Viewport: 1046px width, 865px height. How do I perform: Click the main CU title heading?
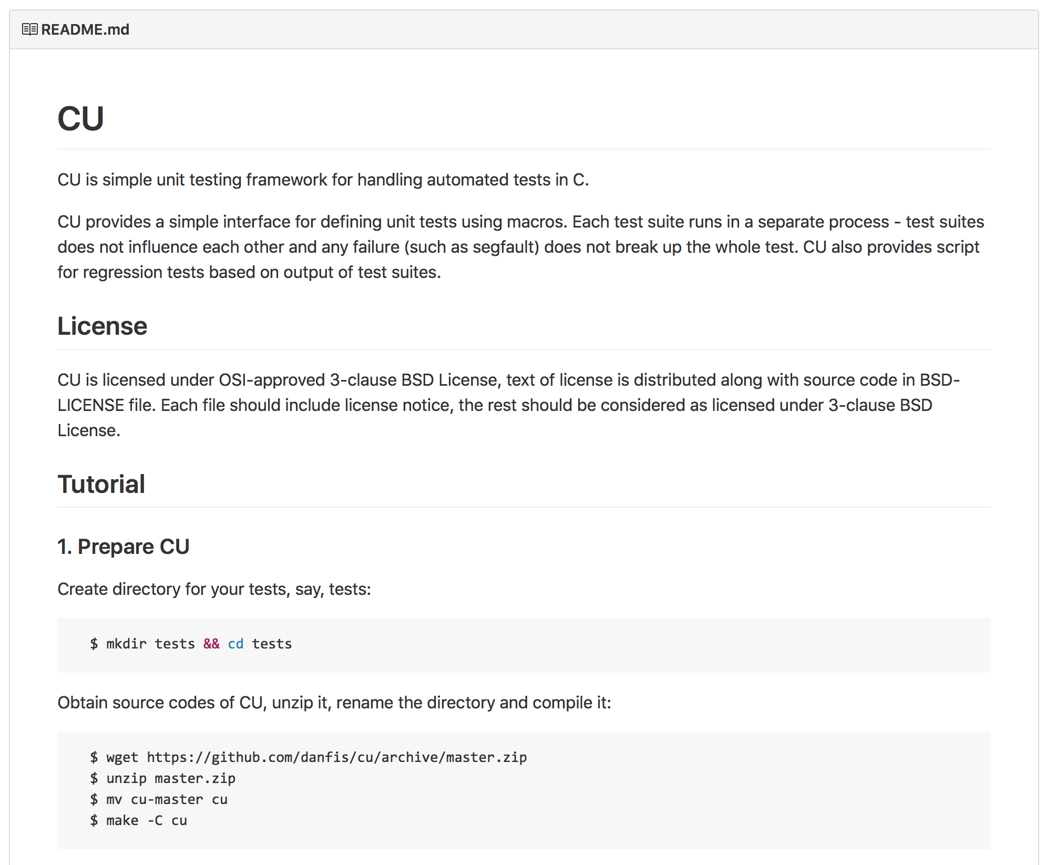pos(80,119)
